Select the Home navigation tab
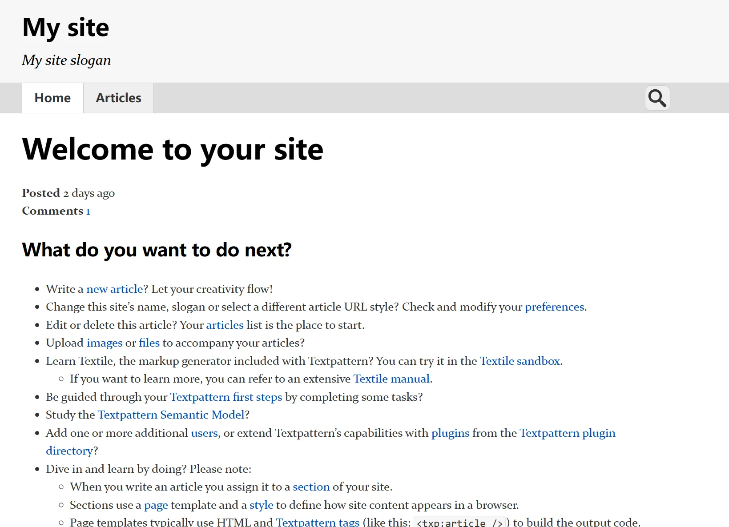 pos(52,98)
